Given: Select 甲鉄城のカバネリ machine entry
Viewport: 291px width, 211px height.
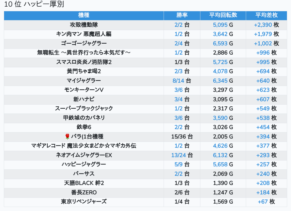Looking at the screenshot, I should [84, 118].
